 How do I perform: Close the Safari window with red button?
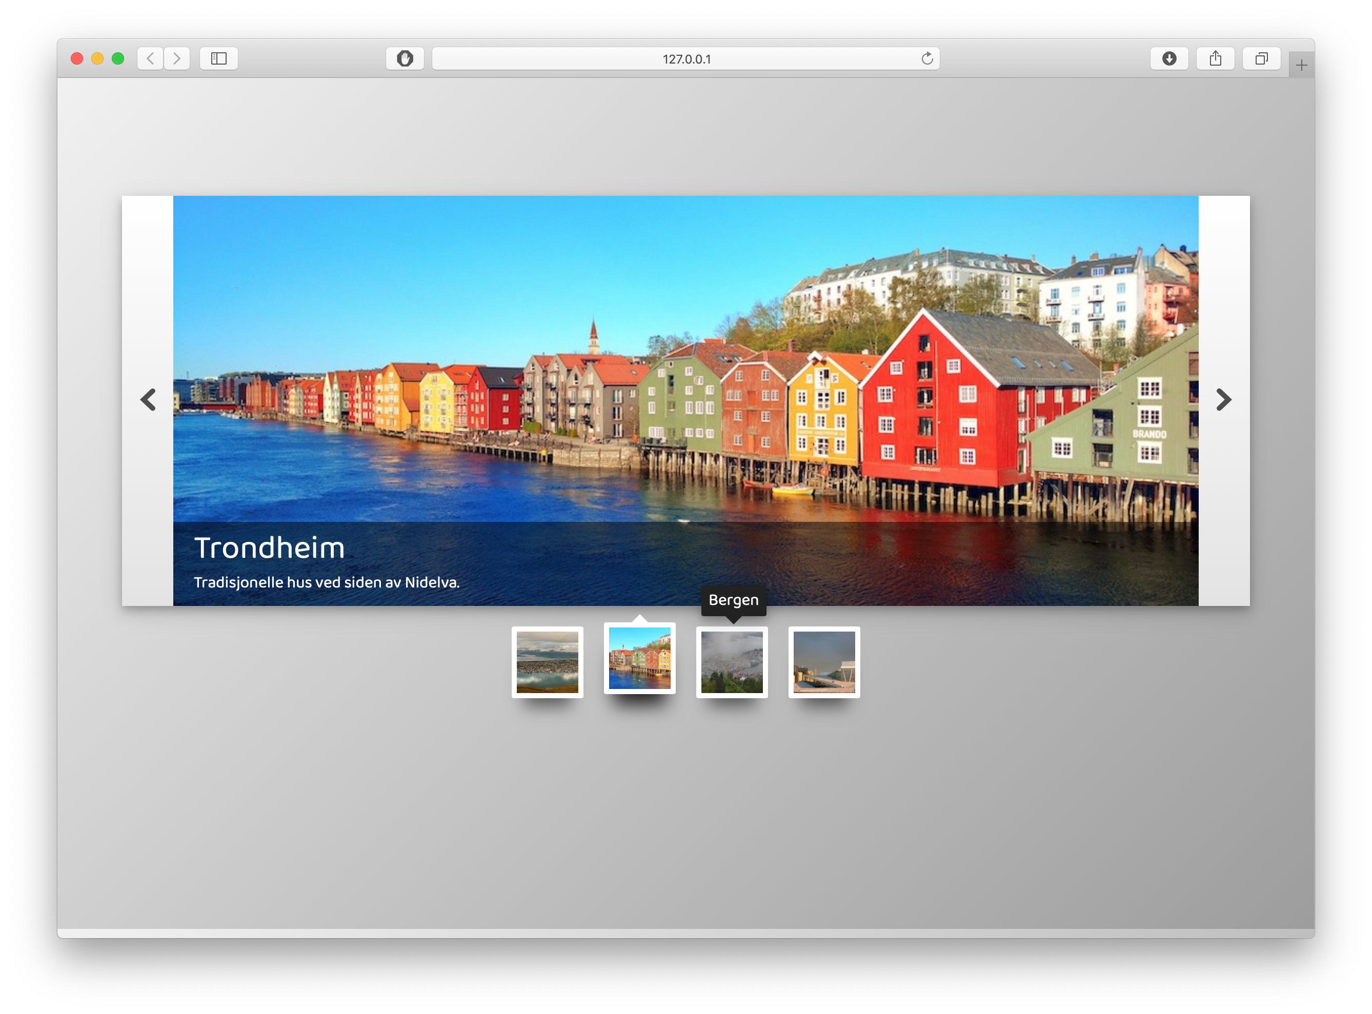pyautogui.click(x=77, y=58)
